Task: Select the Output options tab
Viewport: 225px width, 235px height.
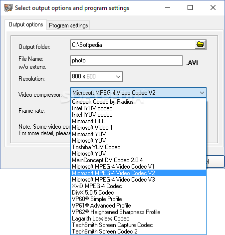Action: pos(26,24)
